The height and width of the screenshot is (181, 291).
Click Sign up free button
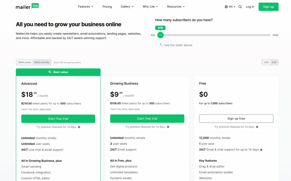[236, 119]
